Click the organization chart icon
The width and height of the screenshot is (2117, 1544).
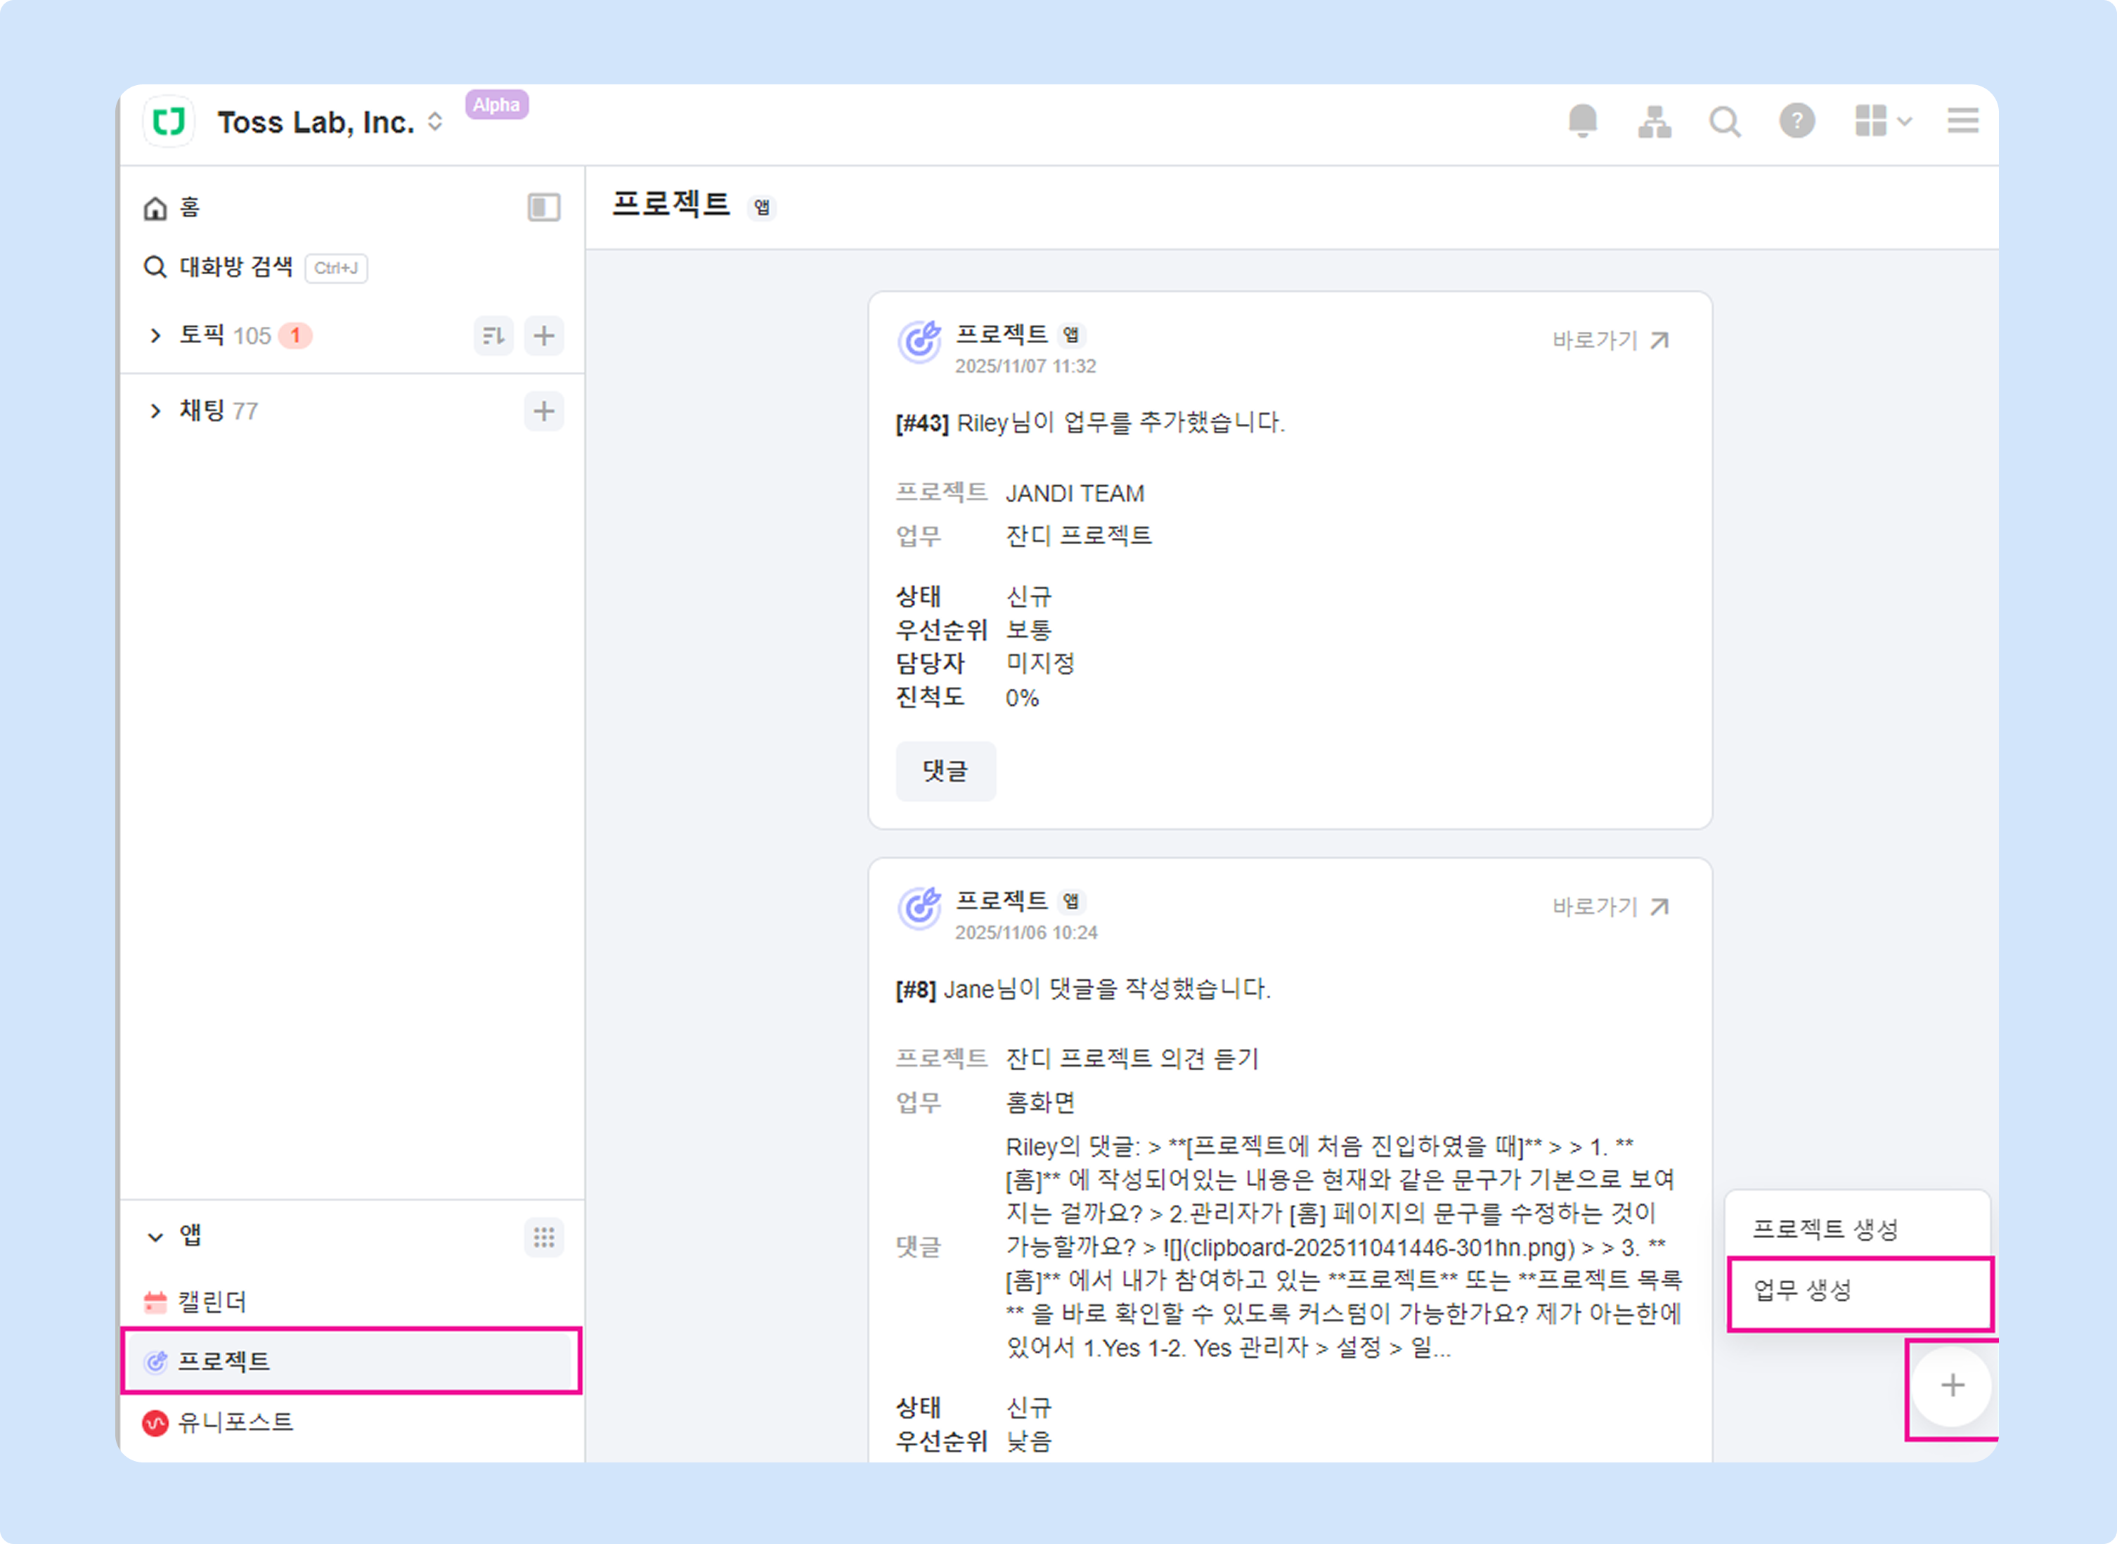1654,122
